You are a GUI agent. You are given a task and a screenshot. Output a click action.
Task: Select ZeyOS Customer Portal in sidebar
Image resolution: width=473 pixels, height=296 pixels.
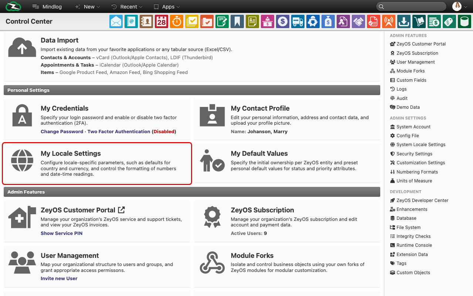(418, 44)
